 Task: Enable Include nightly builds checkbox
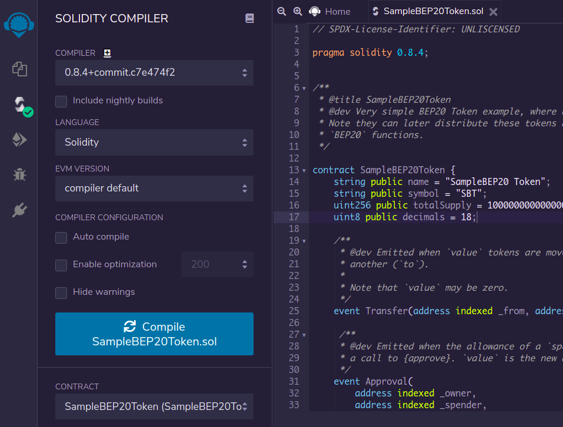click(x=61, y=101)
